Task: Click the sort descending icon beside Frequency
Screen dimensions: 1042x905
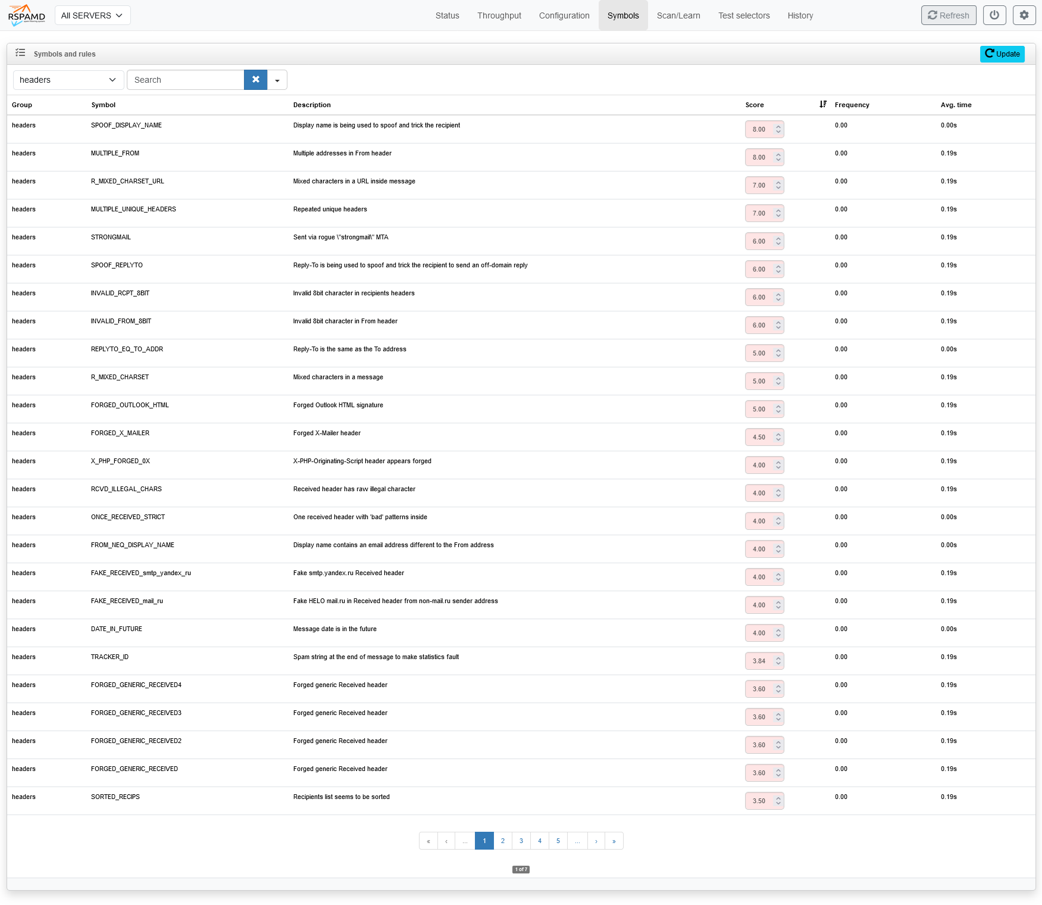Action: tap(823, 104)
